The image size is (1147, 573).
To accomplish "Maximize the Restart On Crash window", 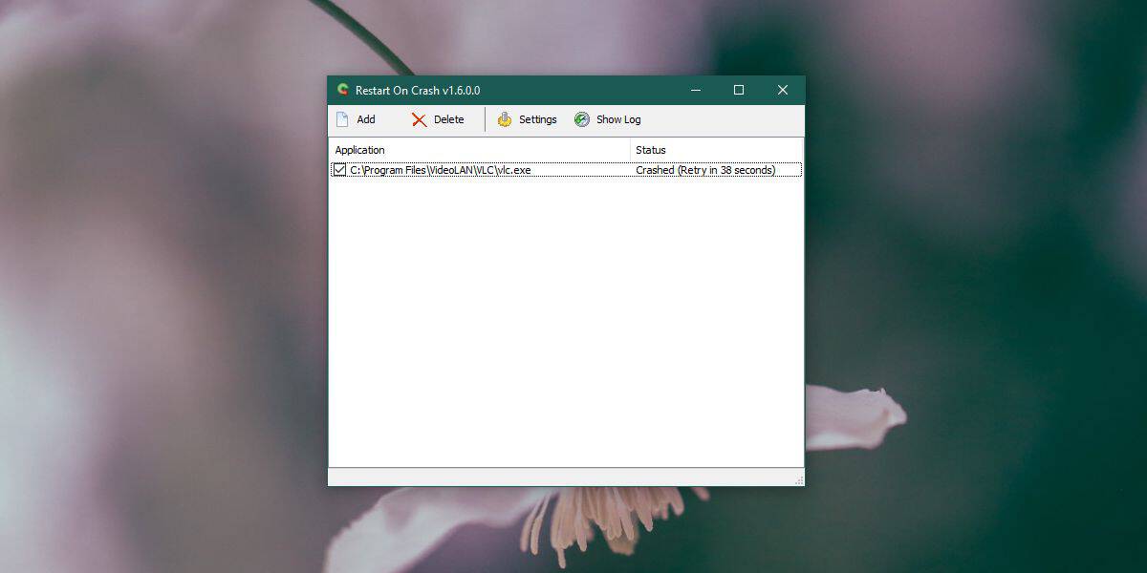I will 739,90.
